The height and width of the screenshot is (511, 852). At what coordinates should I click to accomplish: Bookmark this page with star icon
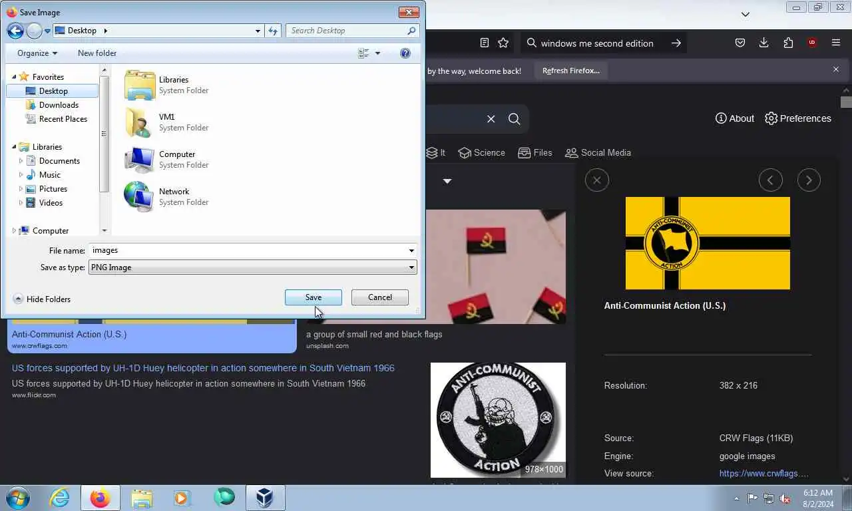tap(504, 43)
